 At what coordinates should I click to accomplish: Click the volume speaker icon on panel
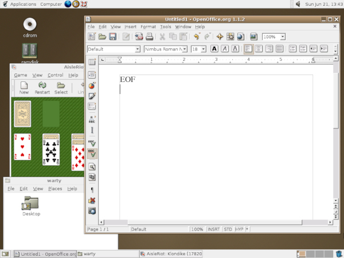[x=298, y=4]
